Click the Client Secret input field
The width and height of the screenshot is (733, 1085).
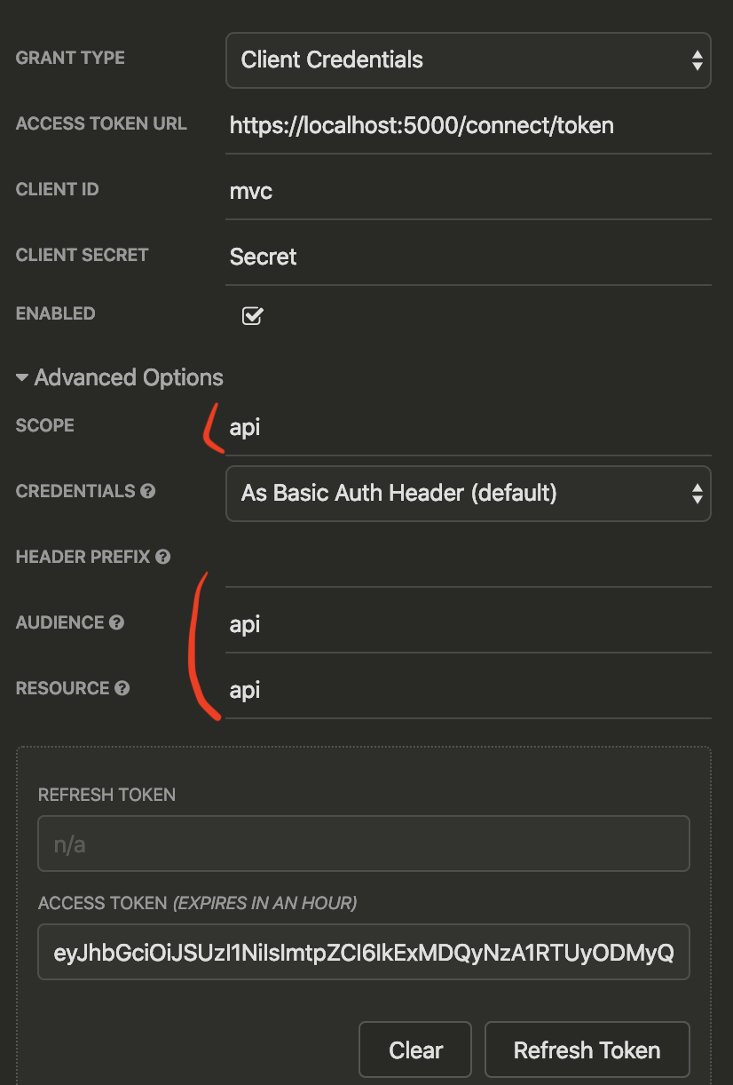[x=468, y=257]
